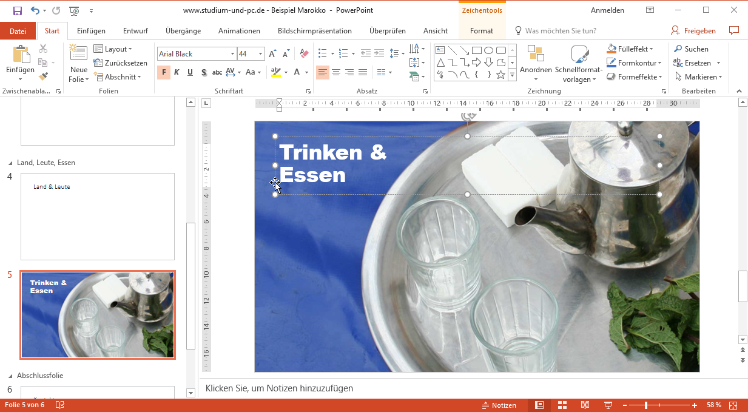This screenshot has height=412, width=748.
Task: Open Schnellformatvorlagen quick styles
Action: point(579,64)
